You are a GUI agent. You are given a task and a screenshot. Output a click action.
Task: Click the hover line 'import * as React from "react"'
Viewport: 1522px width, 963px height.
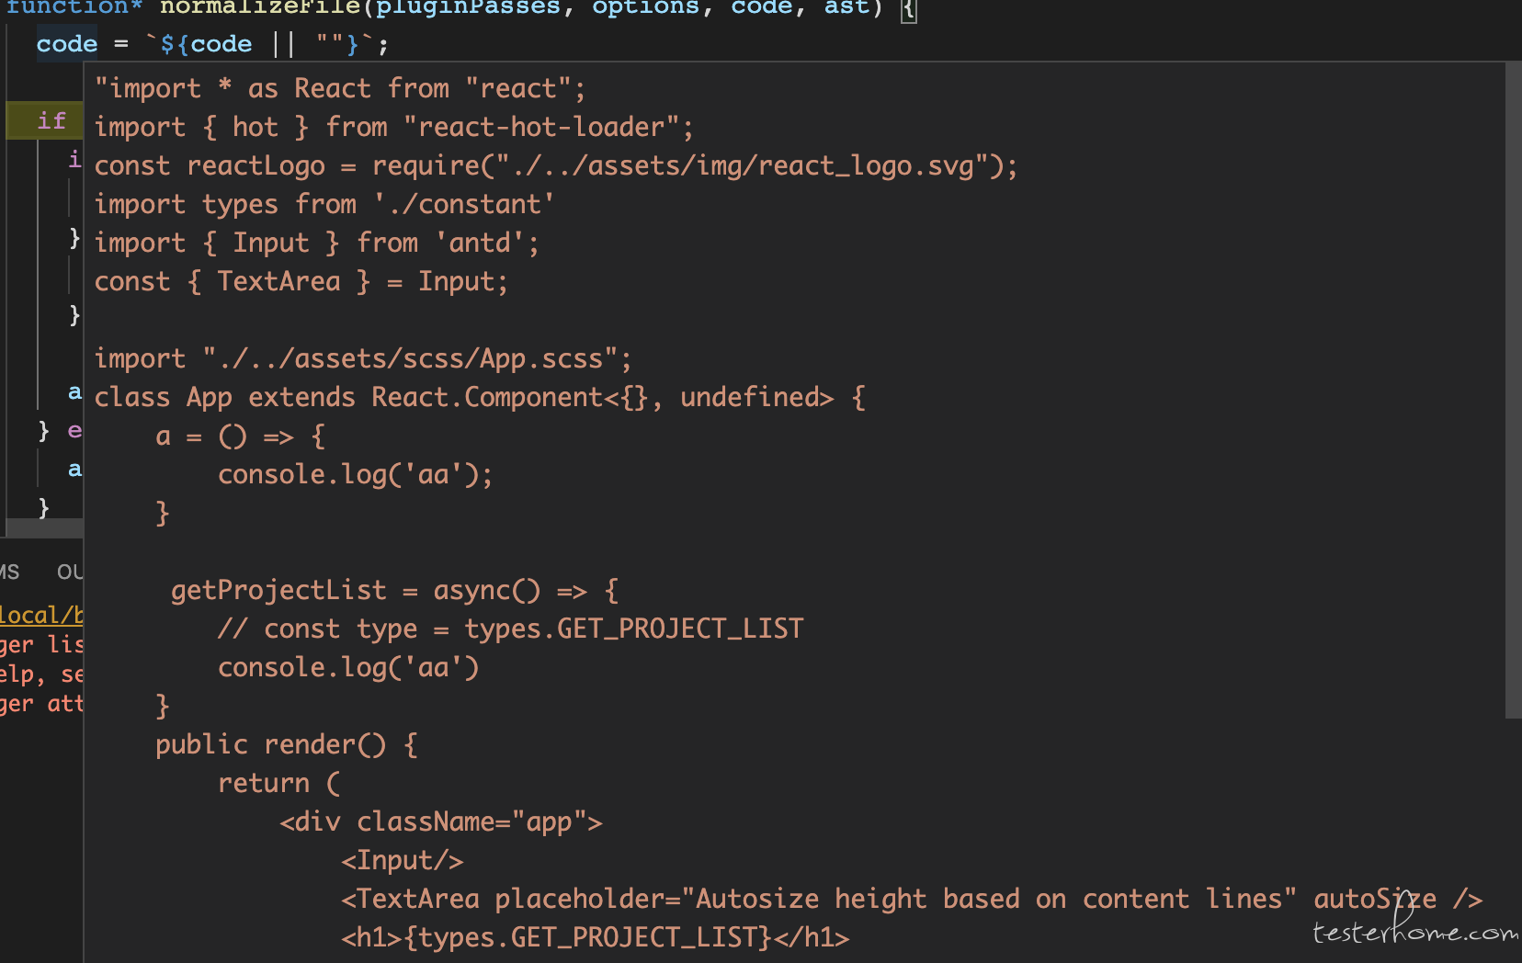[340, 88]
